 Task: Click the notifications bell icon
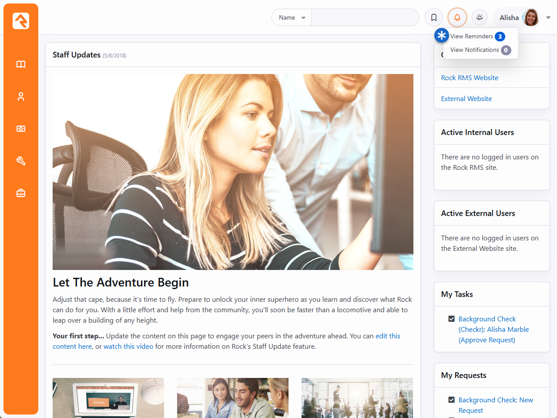click(x=457, y=18)
